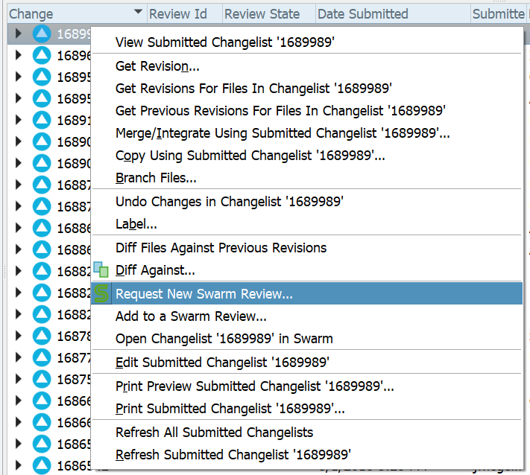The width and height of the screenshot is (530, 475).
Task: Click the Review State column header
Action: click(x=262, y=13)
